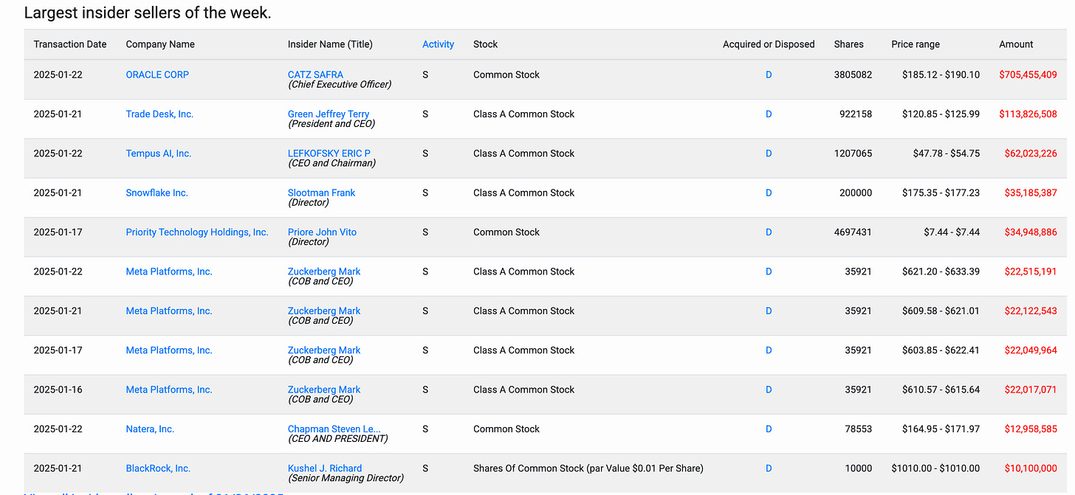Open Tempus AI, Inc. company link
Viewport: 1075px width, 495px height.
point(159,153)
